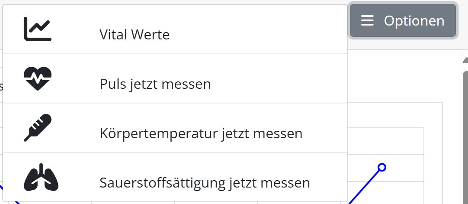Click the thermometer icon
The image size is (468, 204).
point(38,128)
